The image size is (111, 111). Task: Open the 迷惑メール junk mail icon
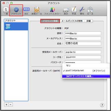tap(37, 11)
